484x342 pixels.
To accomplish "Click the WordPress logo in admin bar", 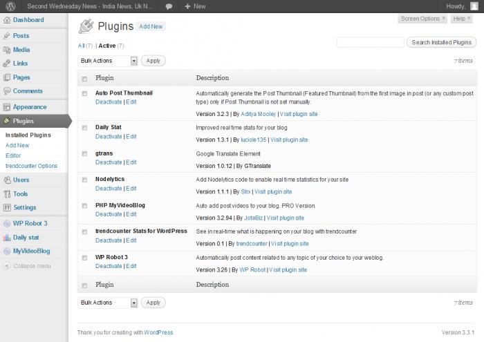I will [x=10, y=6].
